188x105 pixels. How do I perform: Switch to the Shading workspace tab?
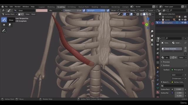point(95,7)
